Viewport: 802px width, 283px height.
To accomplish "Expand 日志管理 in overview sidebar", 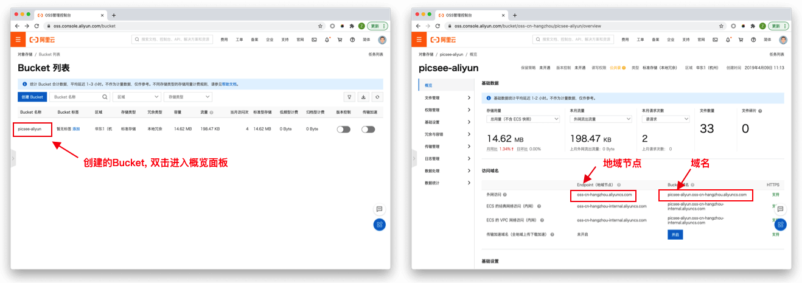I will pos(447,158).
